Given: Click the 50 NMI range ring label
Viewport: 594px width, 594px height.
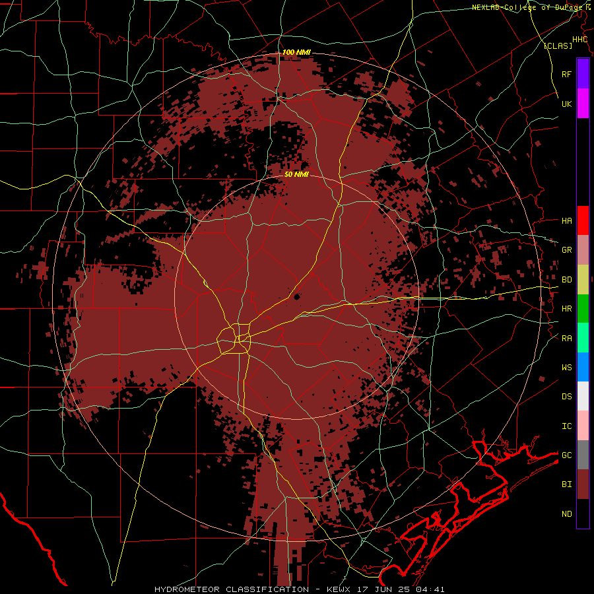Looking at the screenshot, I should [296, 174].
